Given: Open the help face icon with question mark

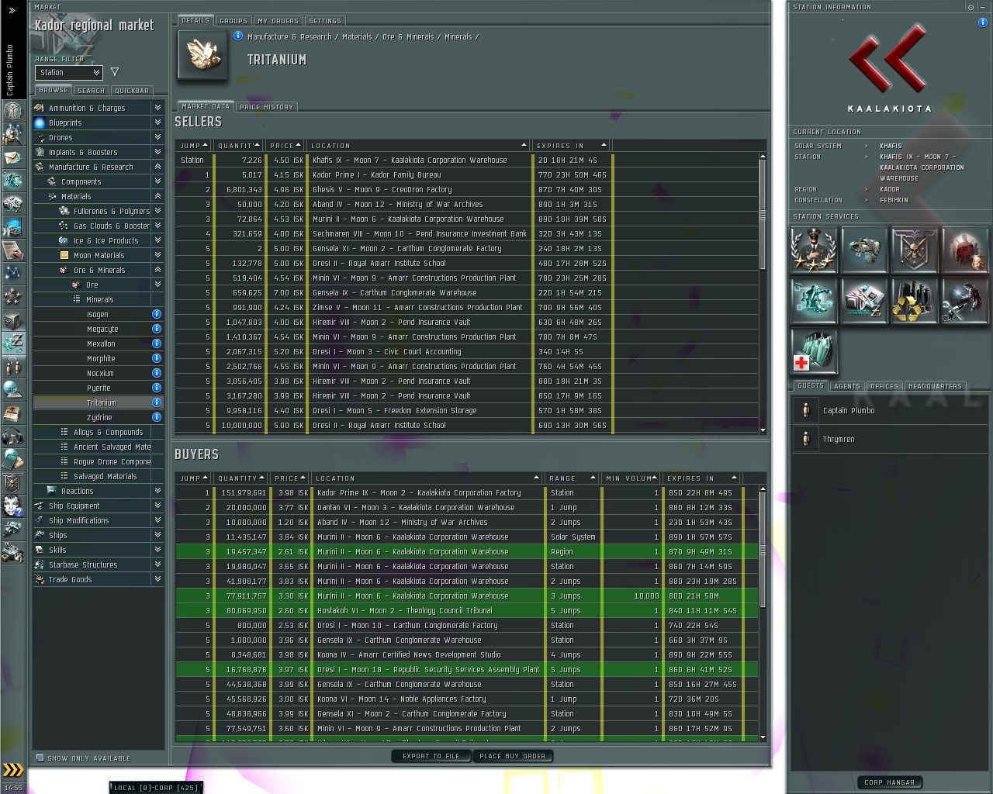Looking at the screenshot, I should (12, 506).
